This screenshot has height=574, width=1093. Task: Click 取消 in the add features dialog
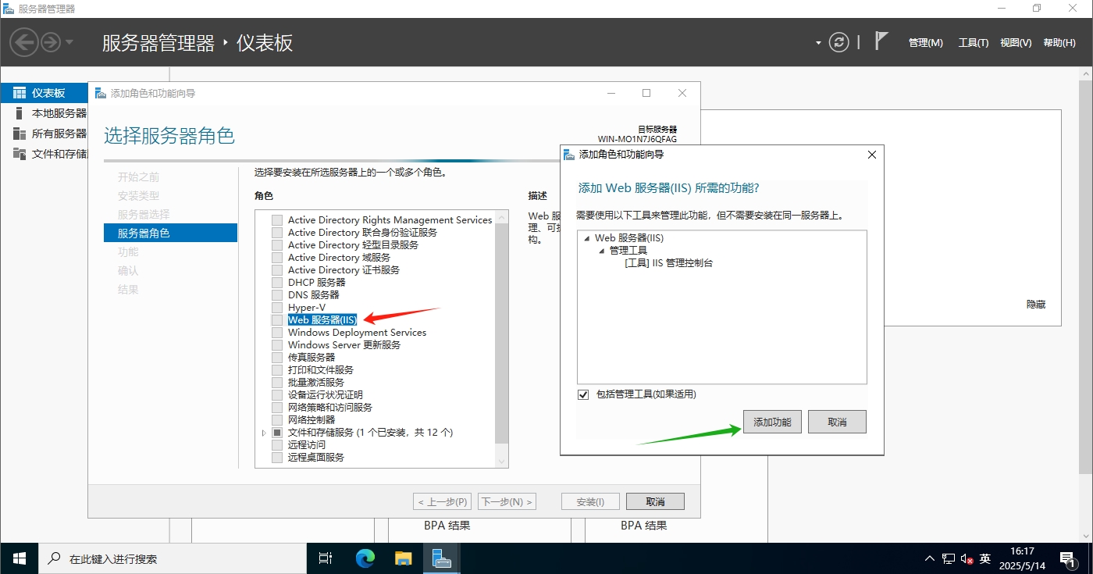[x=837, y=422]
